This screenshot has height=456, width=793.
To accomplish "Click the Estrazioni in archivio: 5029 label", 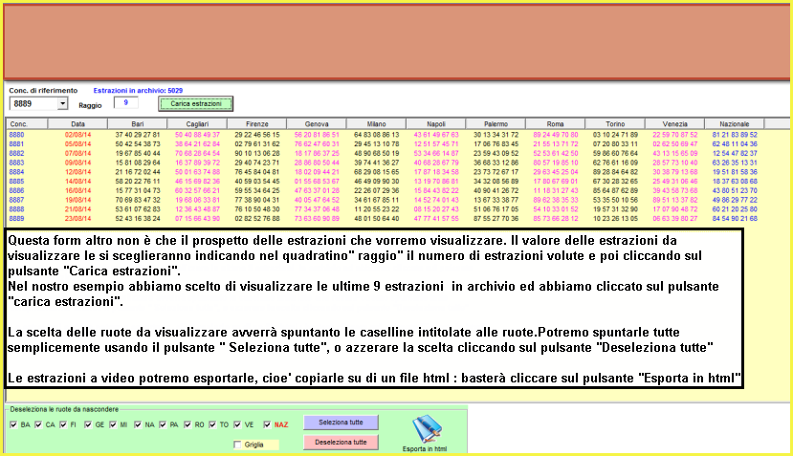I will point(138,91).
